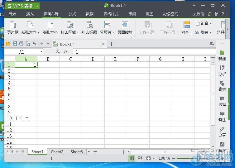235x168 pixels.
Task: Click the 旋转 rotate icon
Action: pos(197,32)
